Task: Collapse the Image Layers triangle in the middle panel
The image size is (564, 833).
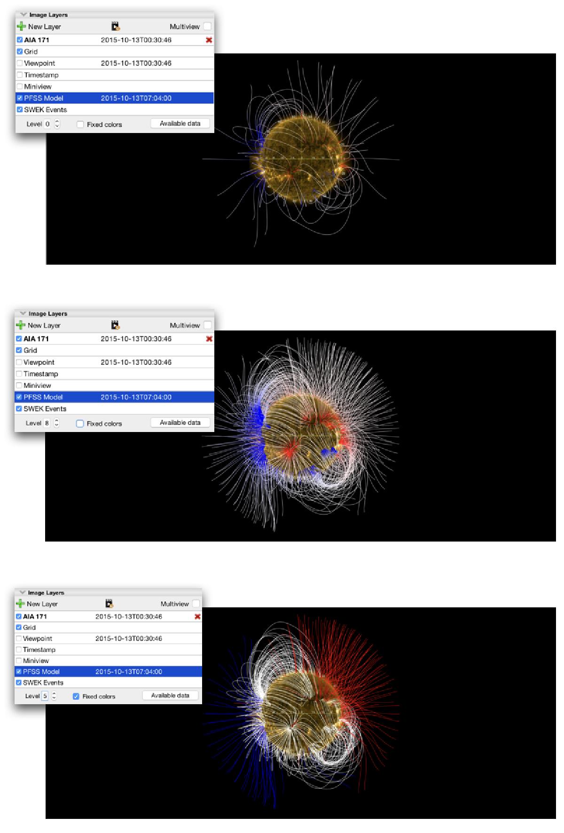Action: 23,314
